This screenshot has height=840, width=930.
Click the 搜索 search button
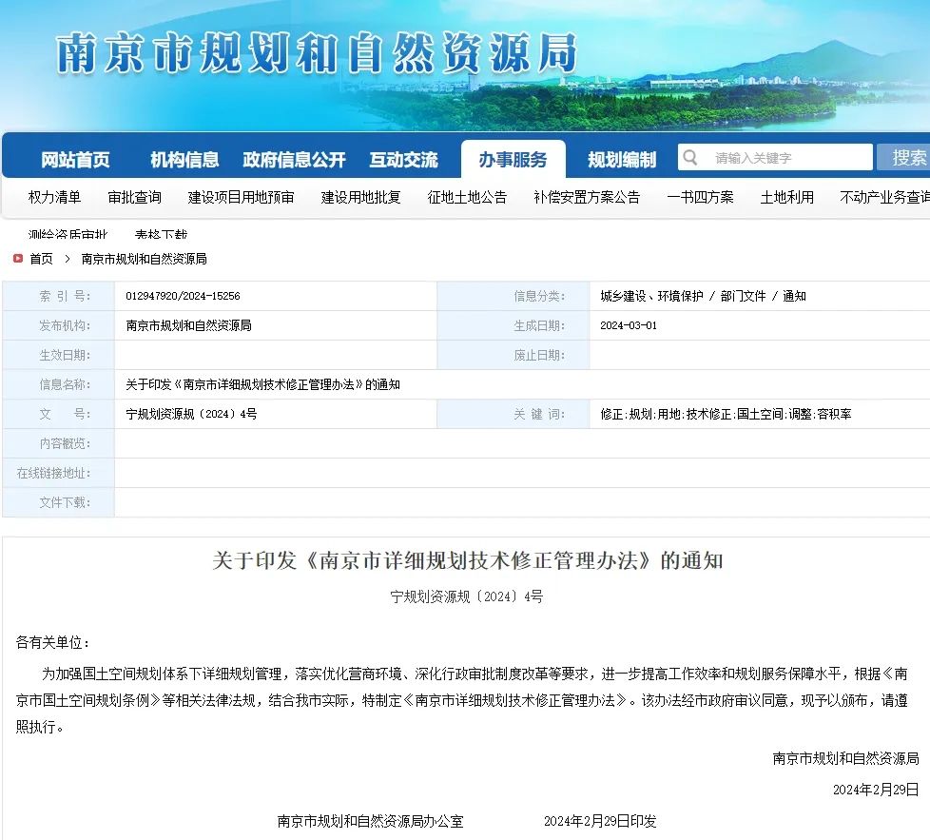tap(904, 158)
